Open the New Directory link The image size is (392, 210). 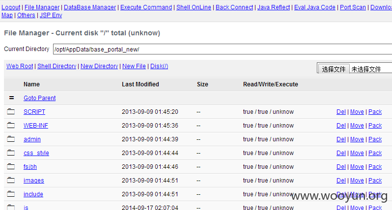(x=99, y=66)
